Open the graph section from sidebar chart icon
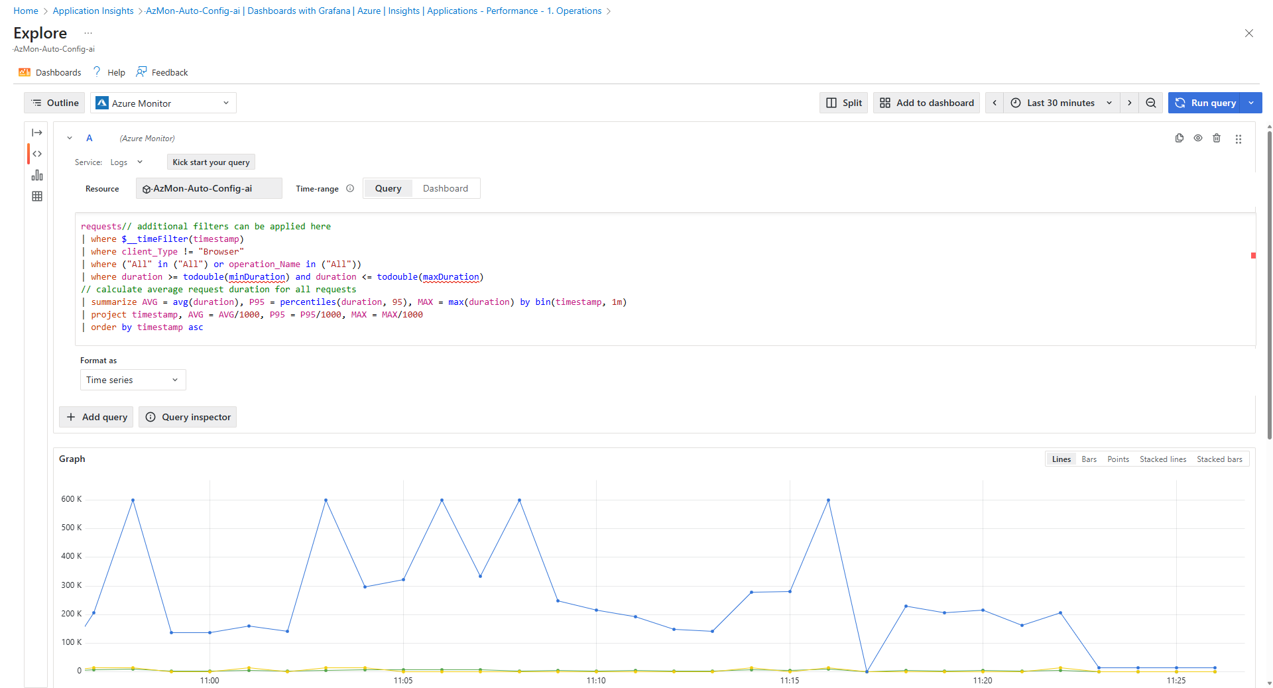 point(37,175)
